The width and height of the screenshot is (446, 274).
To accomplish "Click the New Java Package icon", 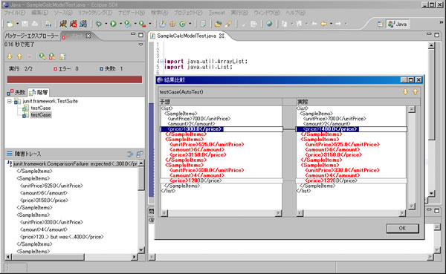I will pyautogui.click(x=172, y=25).
